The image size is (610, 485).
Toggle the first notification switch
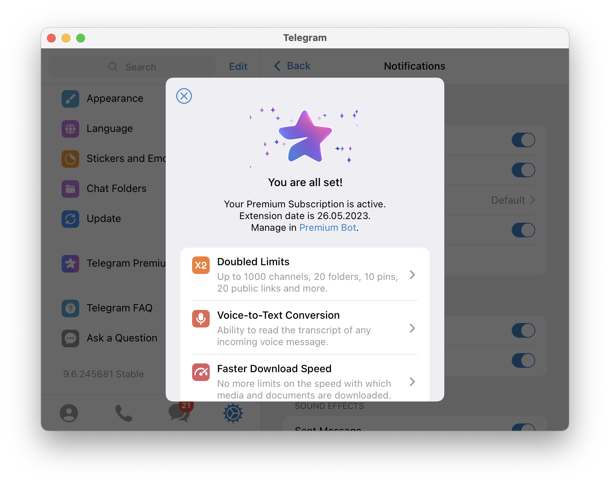pos(523,140)
